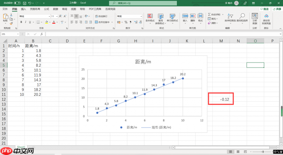Select middle align button
The image size is (283, 155).
[76, 16]
